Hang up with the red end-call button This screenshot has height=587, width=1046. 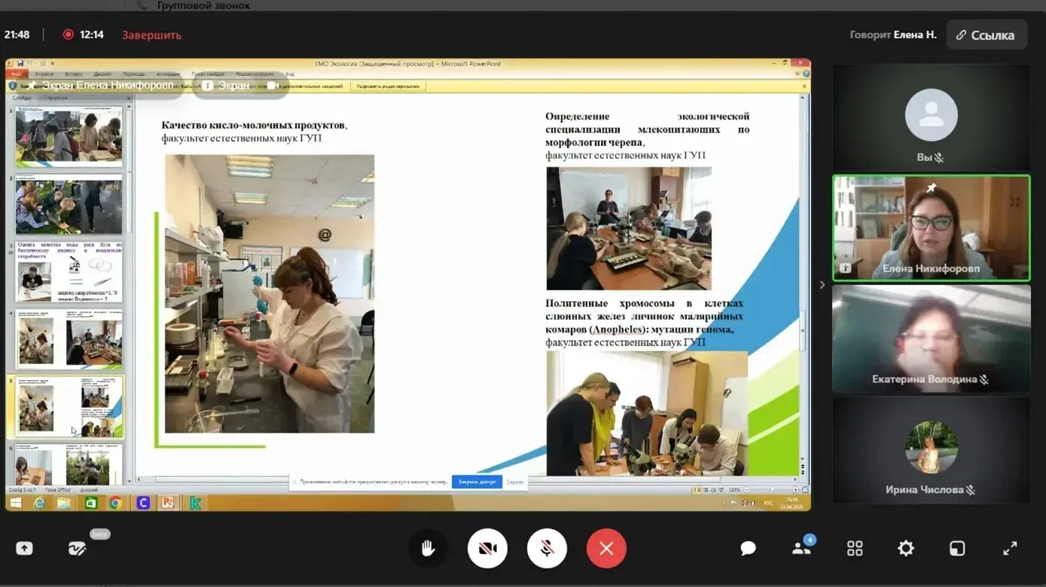coord(606,549)
